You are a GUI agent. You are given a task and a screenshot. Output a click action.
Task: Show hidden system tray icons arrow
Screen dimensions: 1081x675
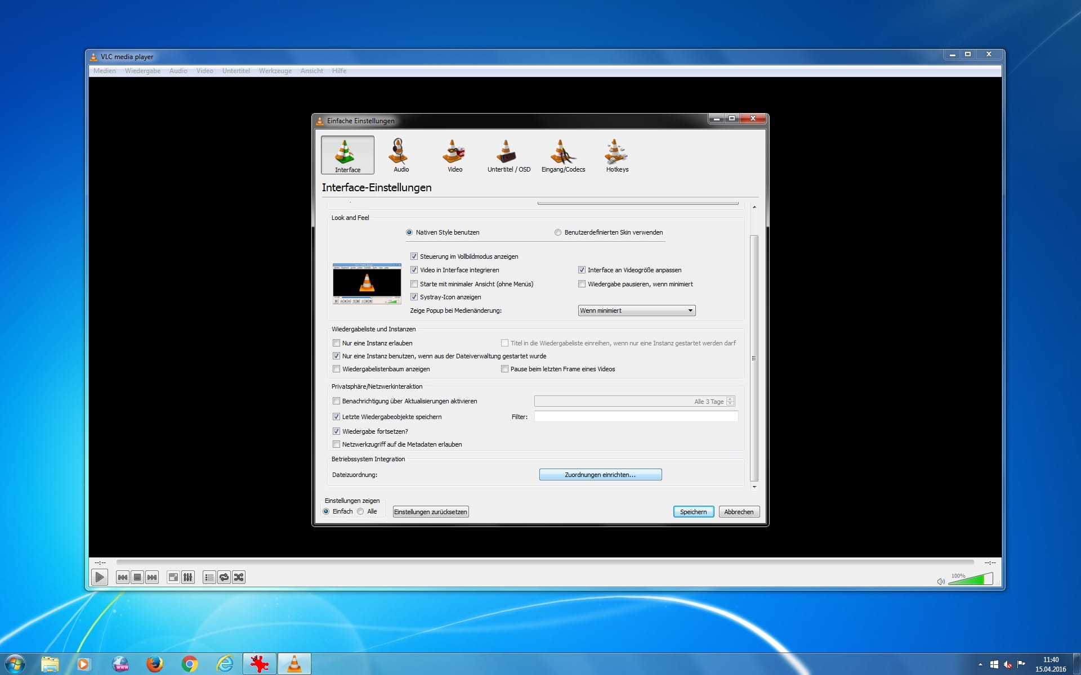[980, 665]
